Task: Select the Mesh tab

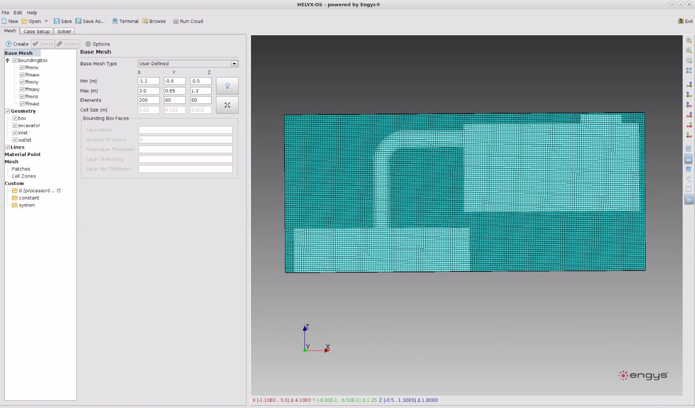Action: click(10, 31)
